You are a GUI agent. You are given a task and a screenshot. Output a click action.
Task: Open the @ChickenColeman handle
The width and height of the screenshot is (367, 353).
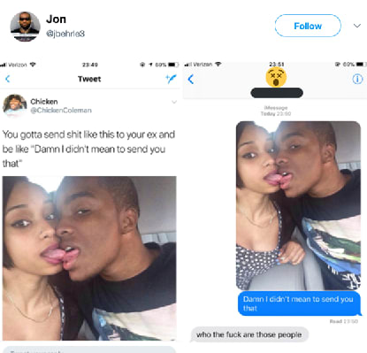tap(61, 111)
